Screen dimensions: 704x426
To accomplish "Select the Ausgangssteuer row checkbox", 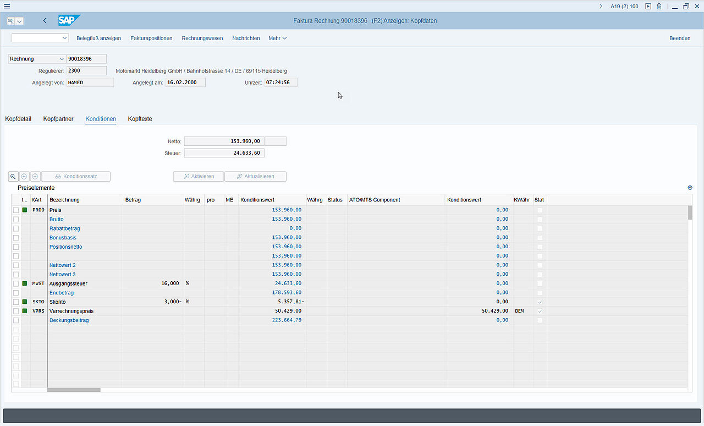I will click(x=16, y=283).
